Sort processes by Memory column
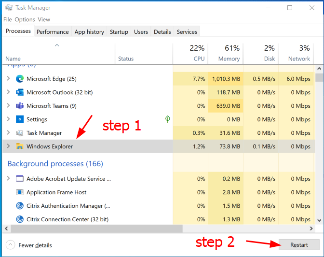324x257 pixels. [x=226, y=54]
